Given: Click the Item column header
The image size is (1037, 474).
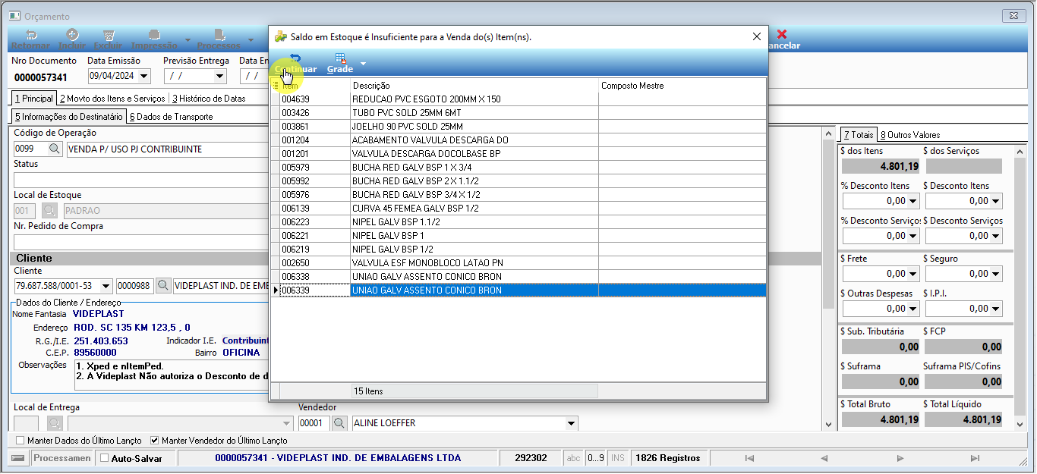Looking at the screenshot, I should coord(315,86).
